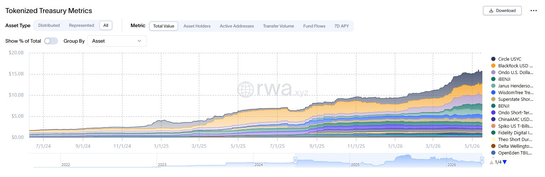545x177 pixels.
Task: Toggle Ondo Short-Ter... series in legend
Action: point(512,112)
